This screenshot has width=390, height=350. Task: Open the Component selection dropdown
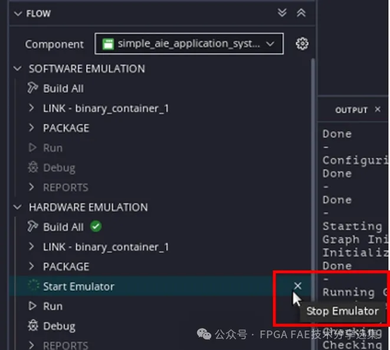point(189,44)
